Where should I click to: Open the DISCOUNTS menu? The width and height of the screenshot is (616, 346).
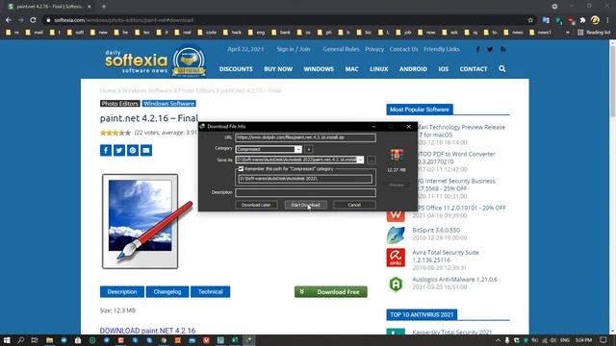236,69
